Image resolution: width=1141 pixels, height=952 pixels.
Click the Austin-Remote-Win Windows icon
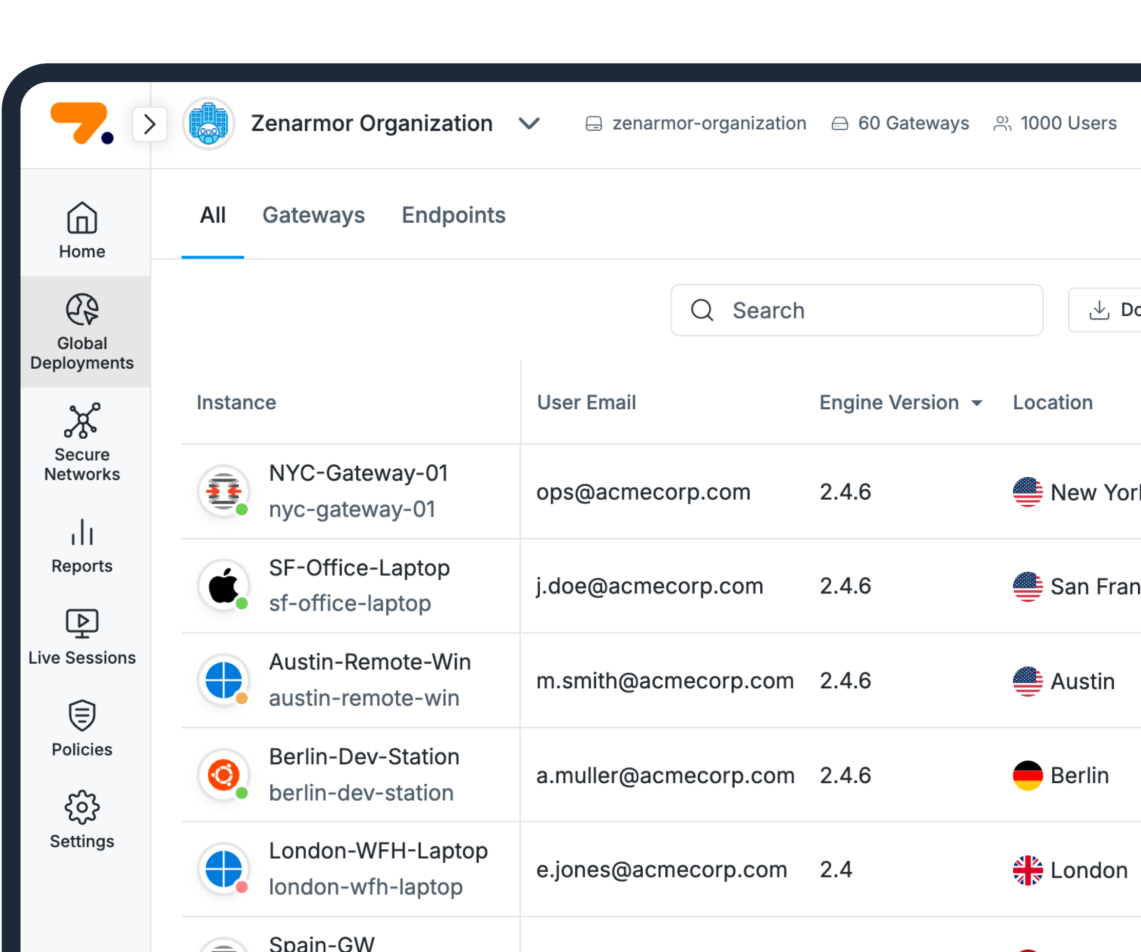point(223,680)
